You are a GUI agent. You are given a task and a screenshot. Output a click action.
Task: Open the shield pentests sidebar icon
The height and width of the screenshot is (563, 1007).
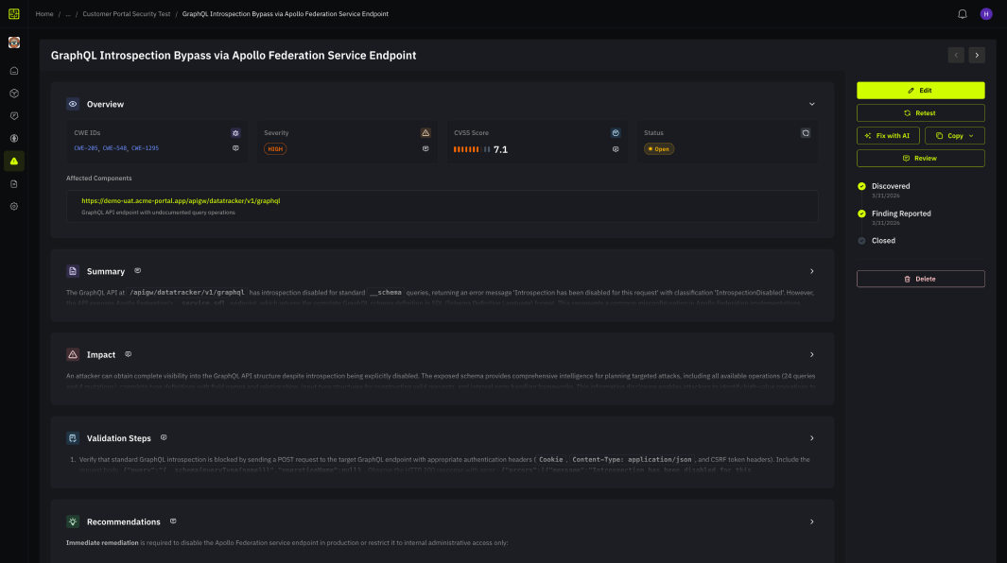pyautogui.click(x=14, y=115)
